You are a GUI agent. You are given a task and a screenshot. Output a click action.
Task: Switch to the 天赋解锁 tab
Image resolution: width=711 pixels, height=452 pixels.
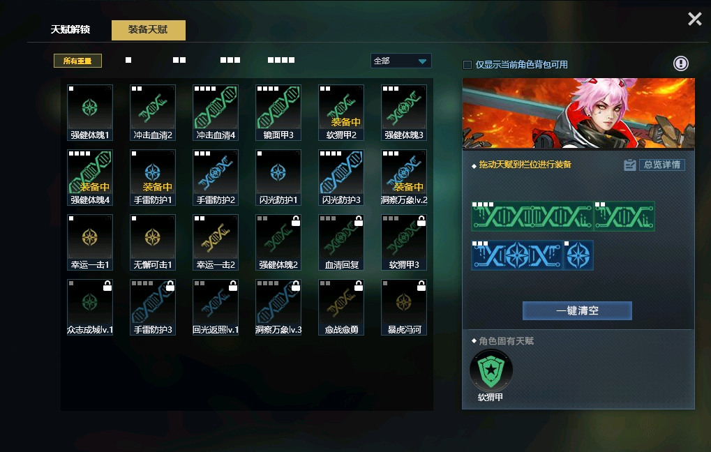point(70,29)
